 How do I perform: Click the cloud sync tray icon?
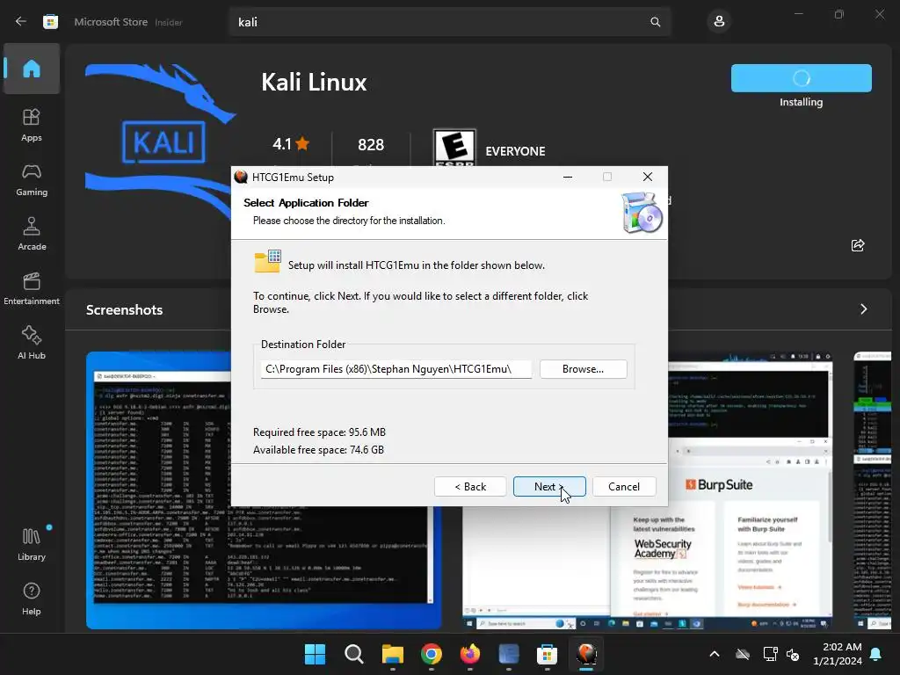pos(742,654)
